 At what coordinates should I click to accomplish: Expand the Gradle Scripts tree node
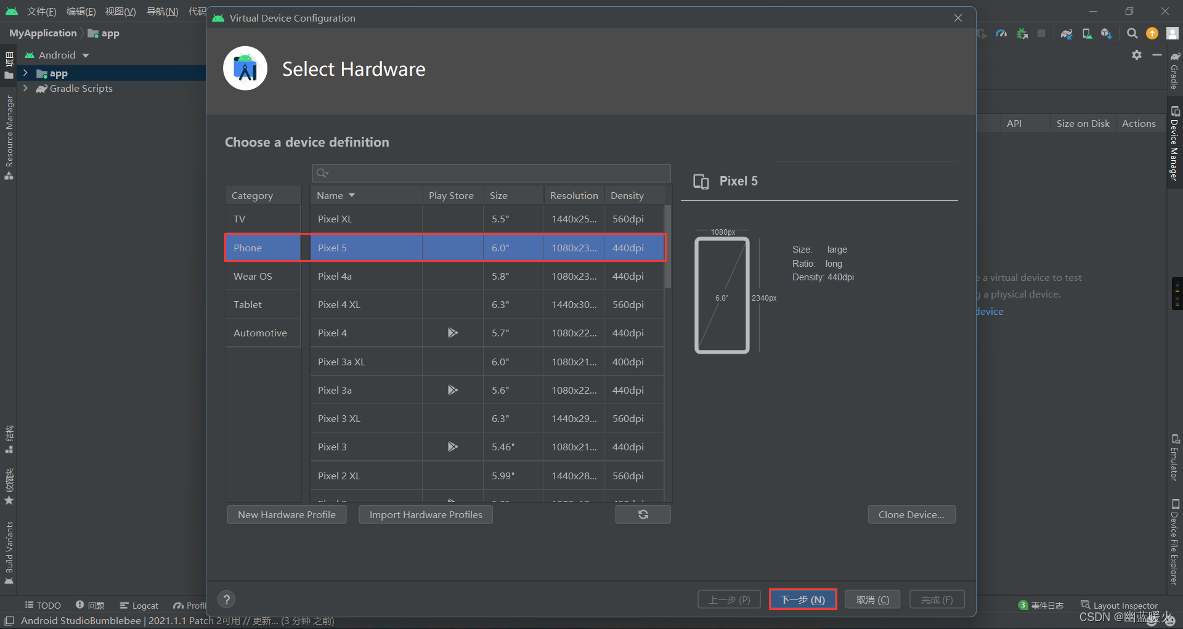pos(25,89)
